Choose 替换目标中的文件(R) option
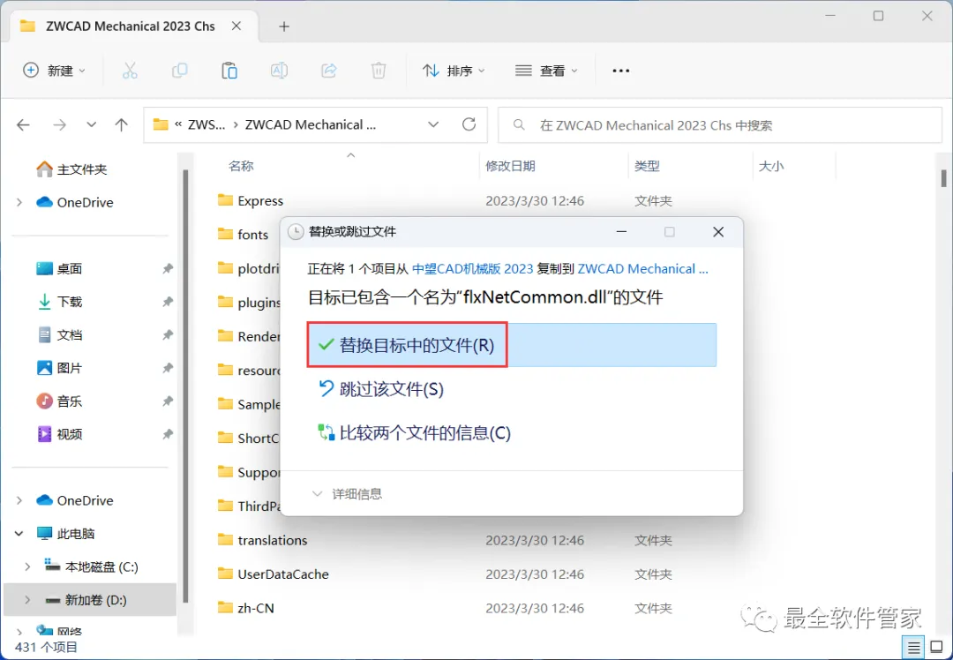This screenshot has width=953, height=660. [x=512, y=345]
